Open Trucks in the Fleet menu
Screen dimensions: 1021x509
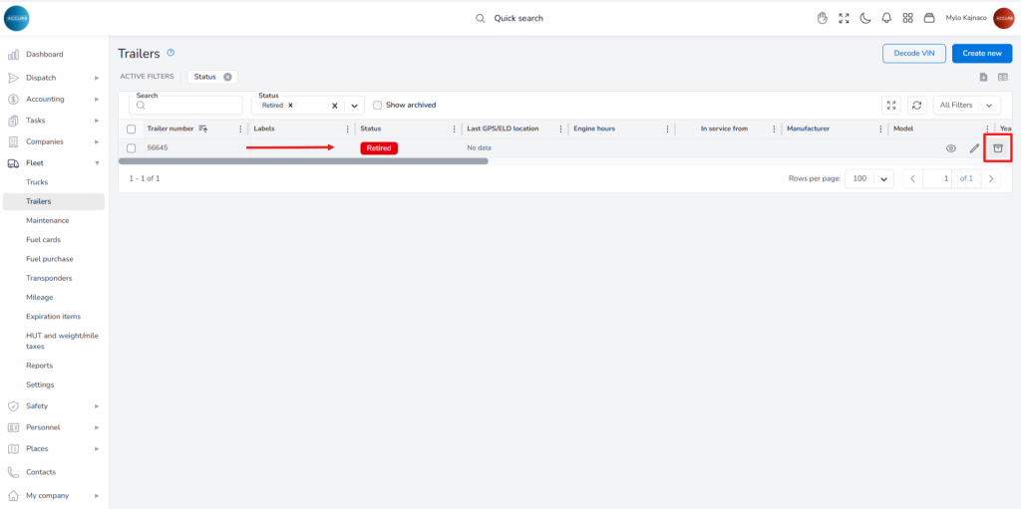[x=37, y=182]
